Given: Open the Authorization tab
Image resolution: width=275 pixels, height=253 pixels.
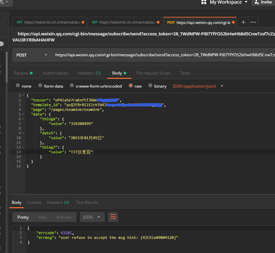Looking at the screenshot, I should click(x=55, y=73).
